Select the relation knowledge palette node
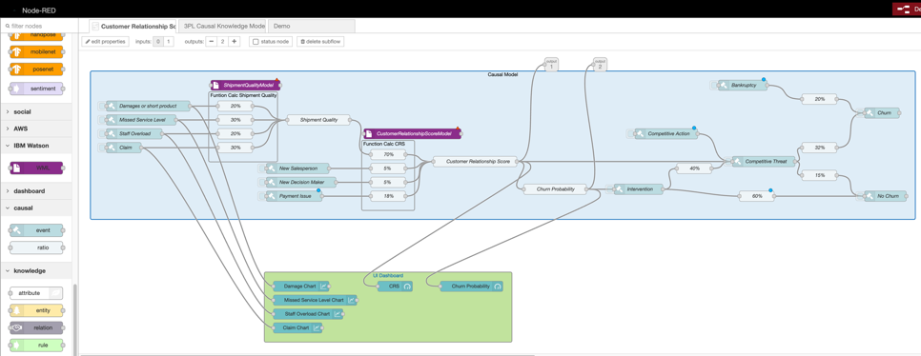Screen dimensions: 921x356 coord(36,327)
